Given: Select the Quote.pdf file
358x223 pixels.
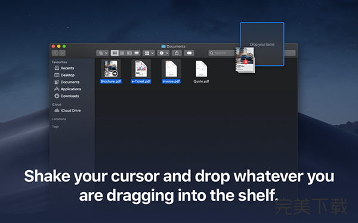Looking at the screenshot, I should pos(201,72).
